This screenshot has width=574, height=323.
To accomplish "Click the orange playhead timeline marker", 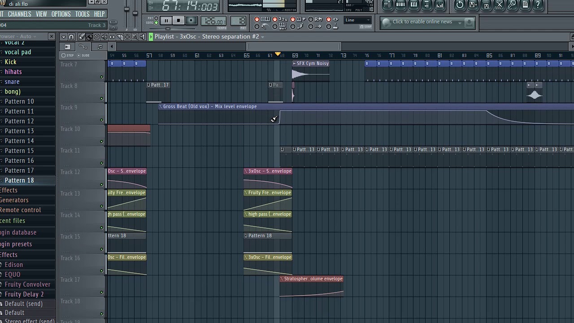I will [x=278, y=55].
